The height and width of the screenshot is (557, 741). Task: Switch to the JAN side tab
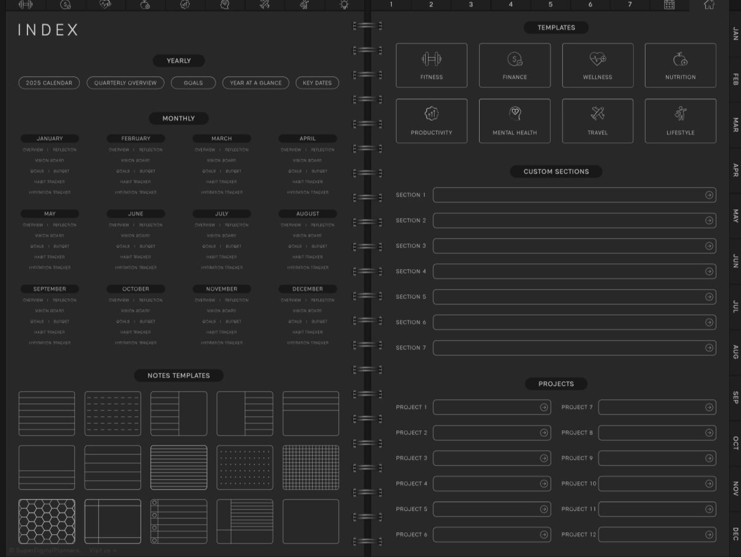click(x=735, y=34)
